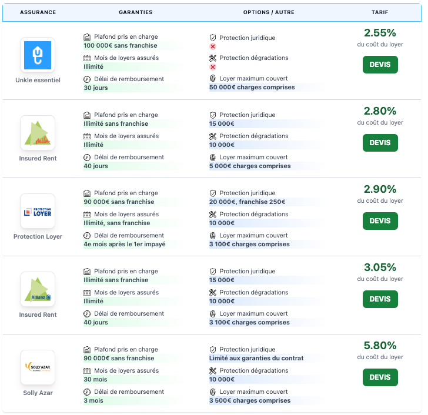Click the Insured Rent logo in the 2.80% row
The image size is (428, 415).
point(38,133)
